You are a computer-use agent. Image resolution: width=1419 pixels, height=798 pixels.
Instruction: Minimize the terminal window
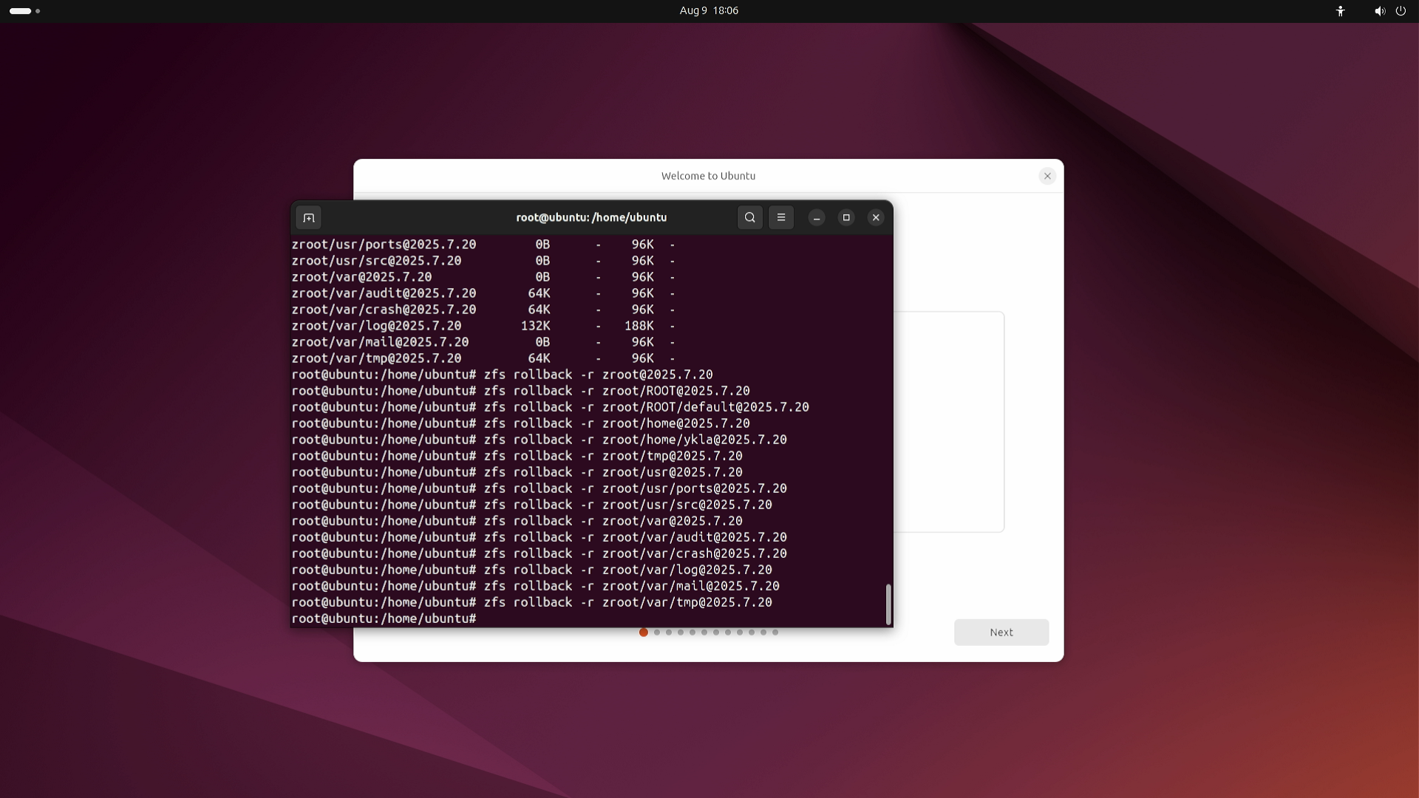pos(816,217)
